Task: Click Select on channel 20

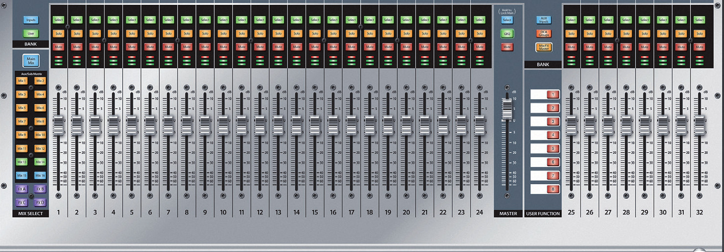Action: 407,20
